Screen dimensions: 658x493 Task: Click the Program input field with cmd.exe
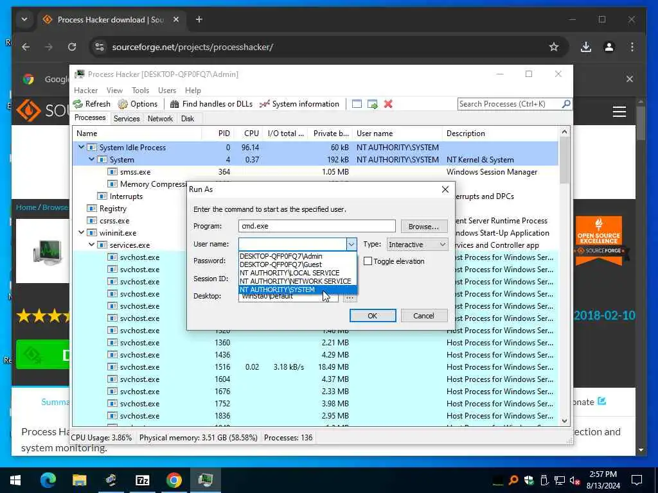317,226
